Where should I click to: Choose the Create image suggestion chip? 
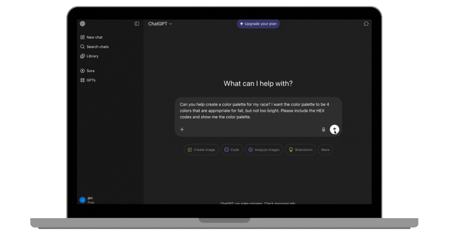201,150
